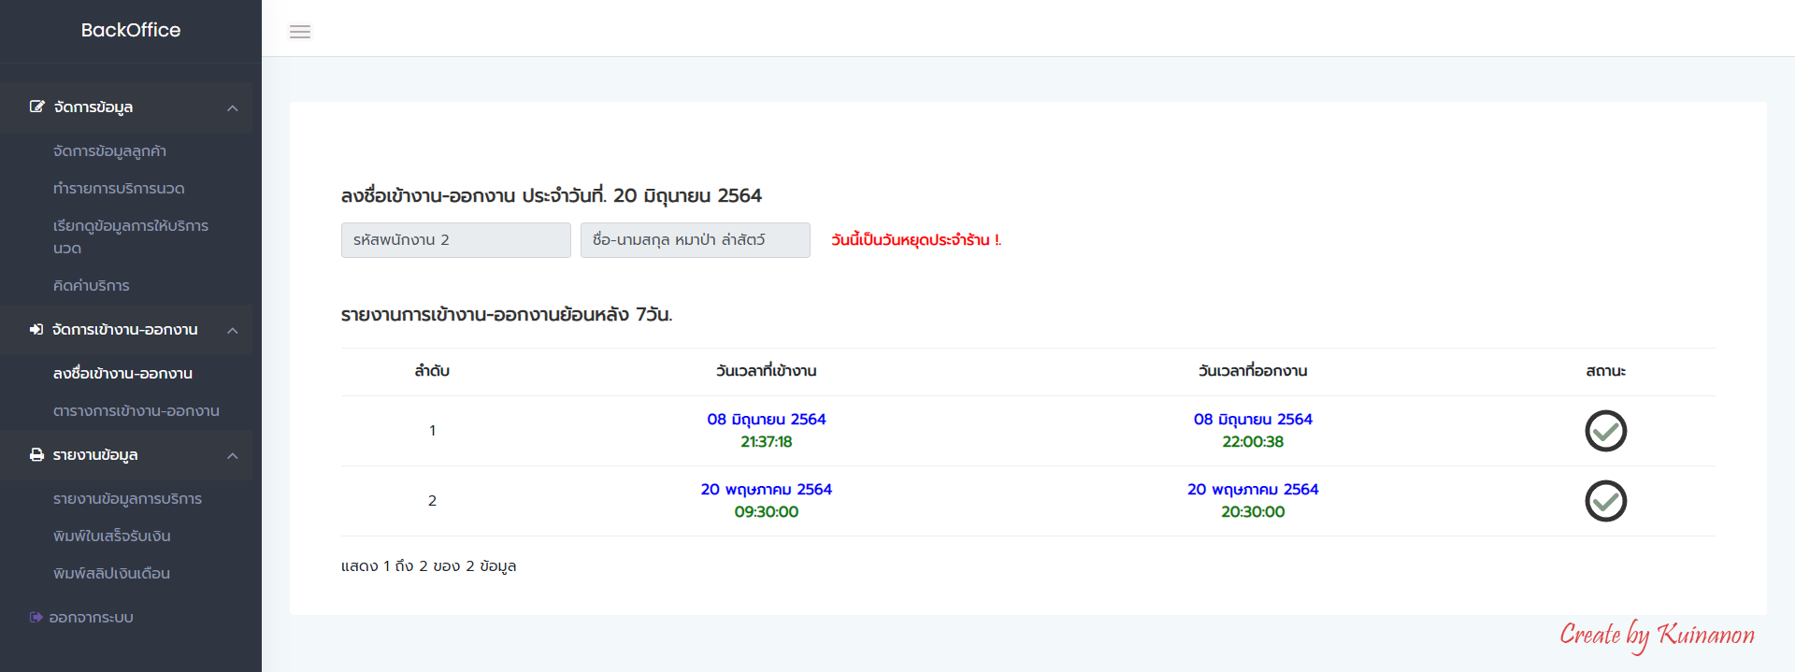Go to คิดค่าบริการ page
Viewport: 1795px width, 672px height.
[x=91, y=286]
